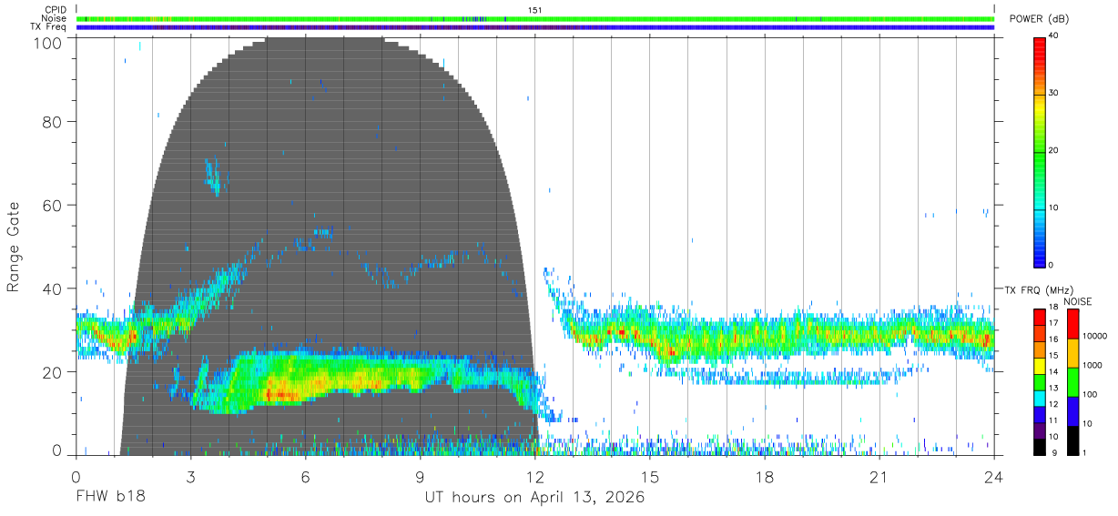Click the 40 tick on Range Gate axis
1118x516 pixels.
tap(51, 288)
